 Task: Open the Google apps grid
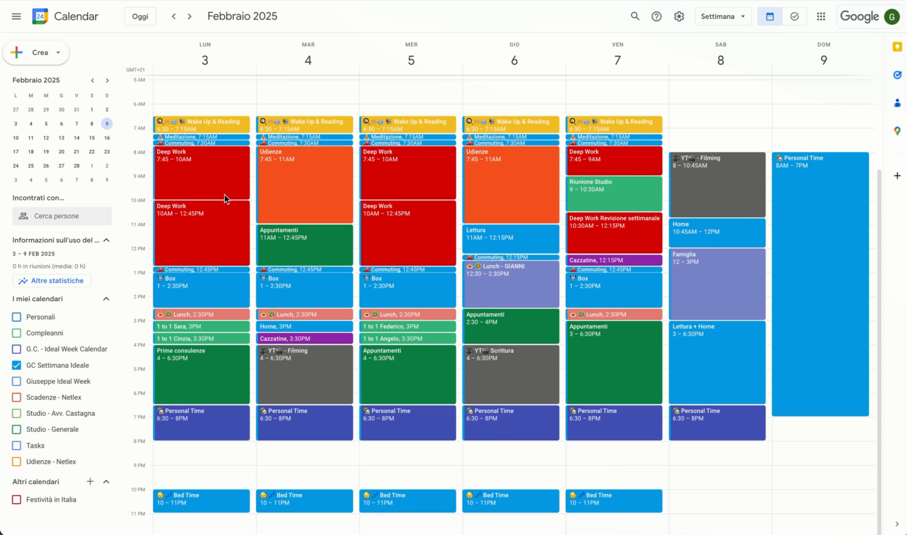click(821, 16)
